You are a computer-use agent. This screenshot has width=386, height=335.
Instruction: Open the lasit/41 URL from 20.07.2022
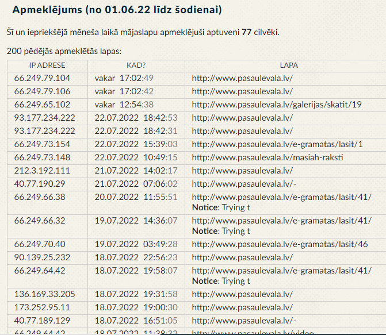(281, 197)
